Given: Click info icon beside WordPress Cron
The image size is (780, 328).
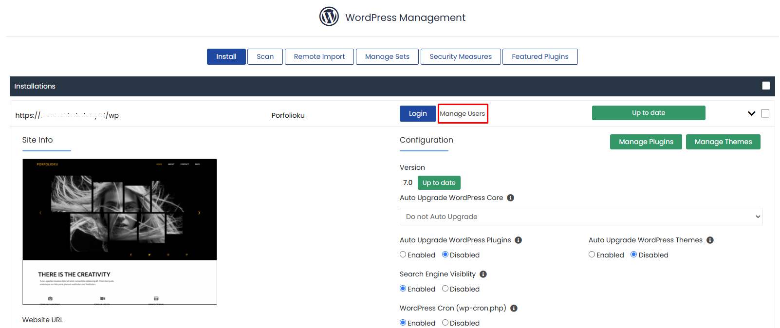Looking at the screenshot, I should click(x=514, y=308).
